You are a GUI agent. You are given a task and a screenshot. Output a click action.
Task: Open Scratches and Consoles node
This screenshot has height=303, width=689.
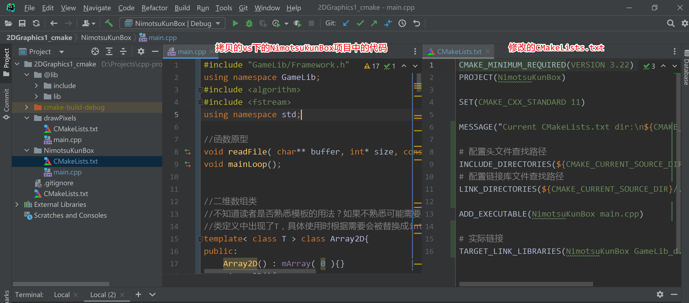pyautogui.click(x=70, y=215)
